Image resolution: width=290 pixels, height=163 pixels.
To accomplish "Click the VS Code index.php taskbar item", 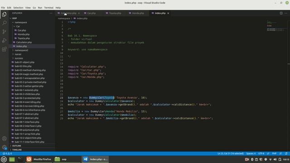I will (95, 159).
